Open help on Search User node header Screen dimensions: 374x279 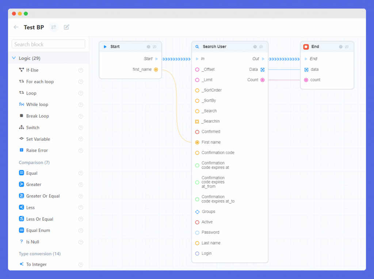pyautogui.click(x=255, y=47)
